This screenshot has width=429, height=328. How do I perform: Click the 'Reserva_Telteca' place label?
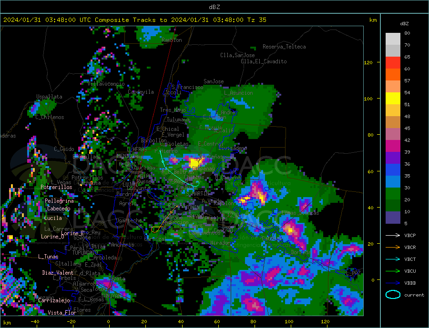click(x=284, y=47)
